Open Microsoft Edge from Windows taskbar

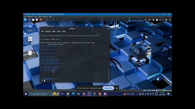(x=73, y=94)
